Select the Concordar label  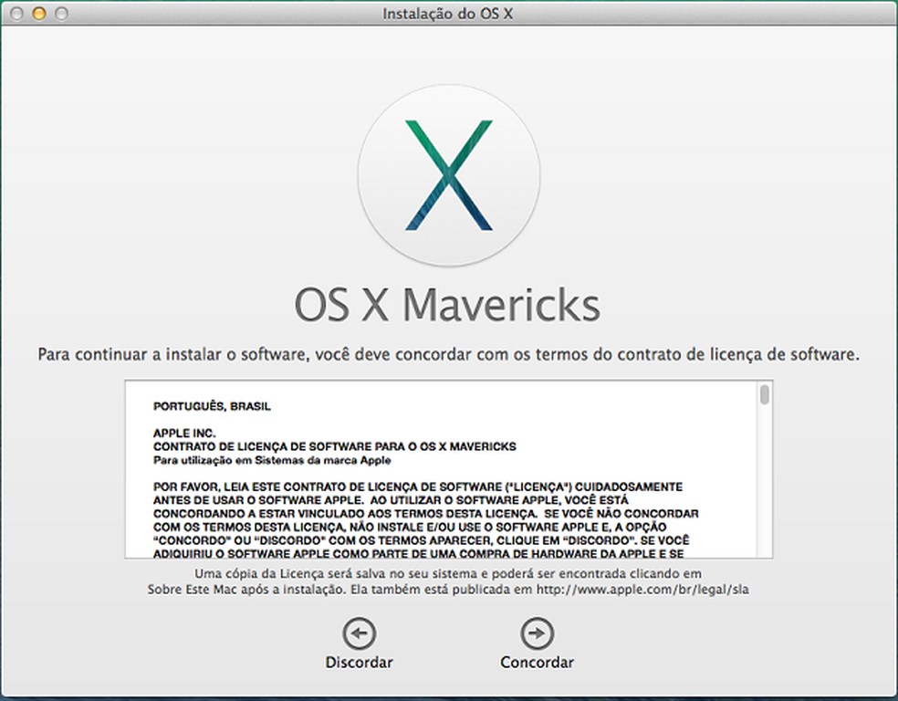tap(537, 663)
